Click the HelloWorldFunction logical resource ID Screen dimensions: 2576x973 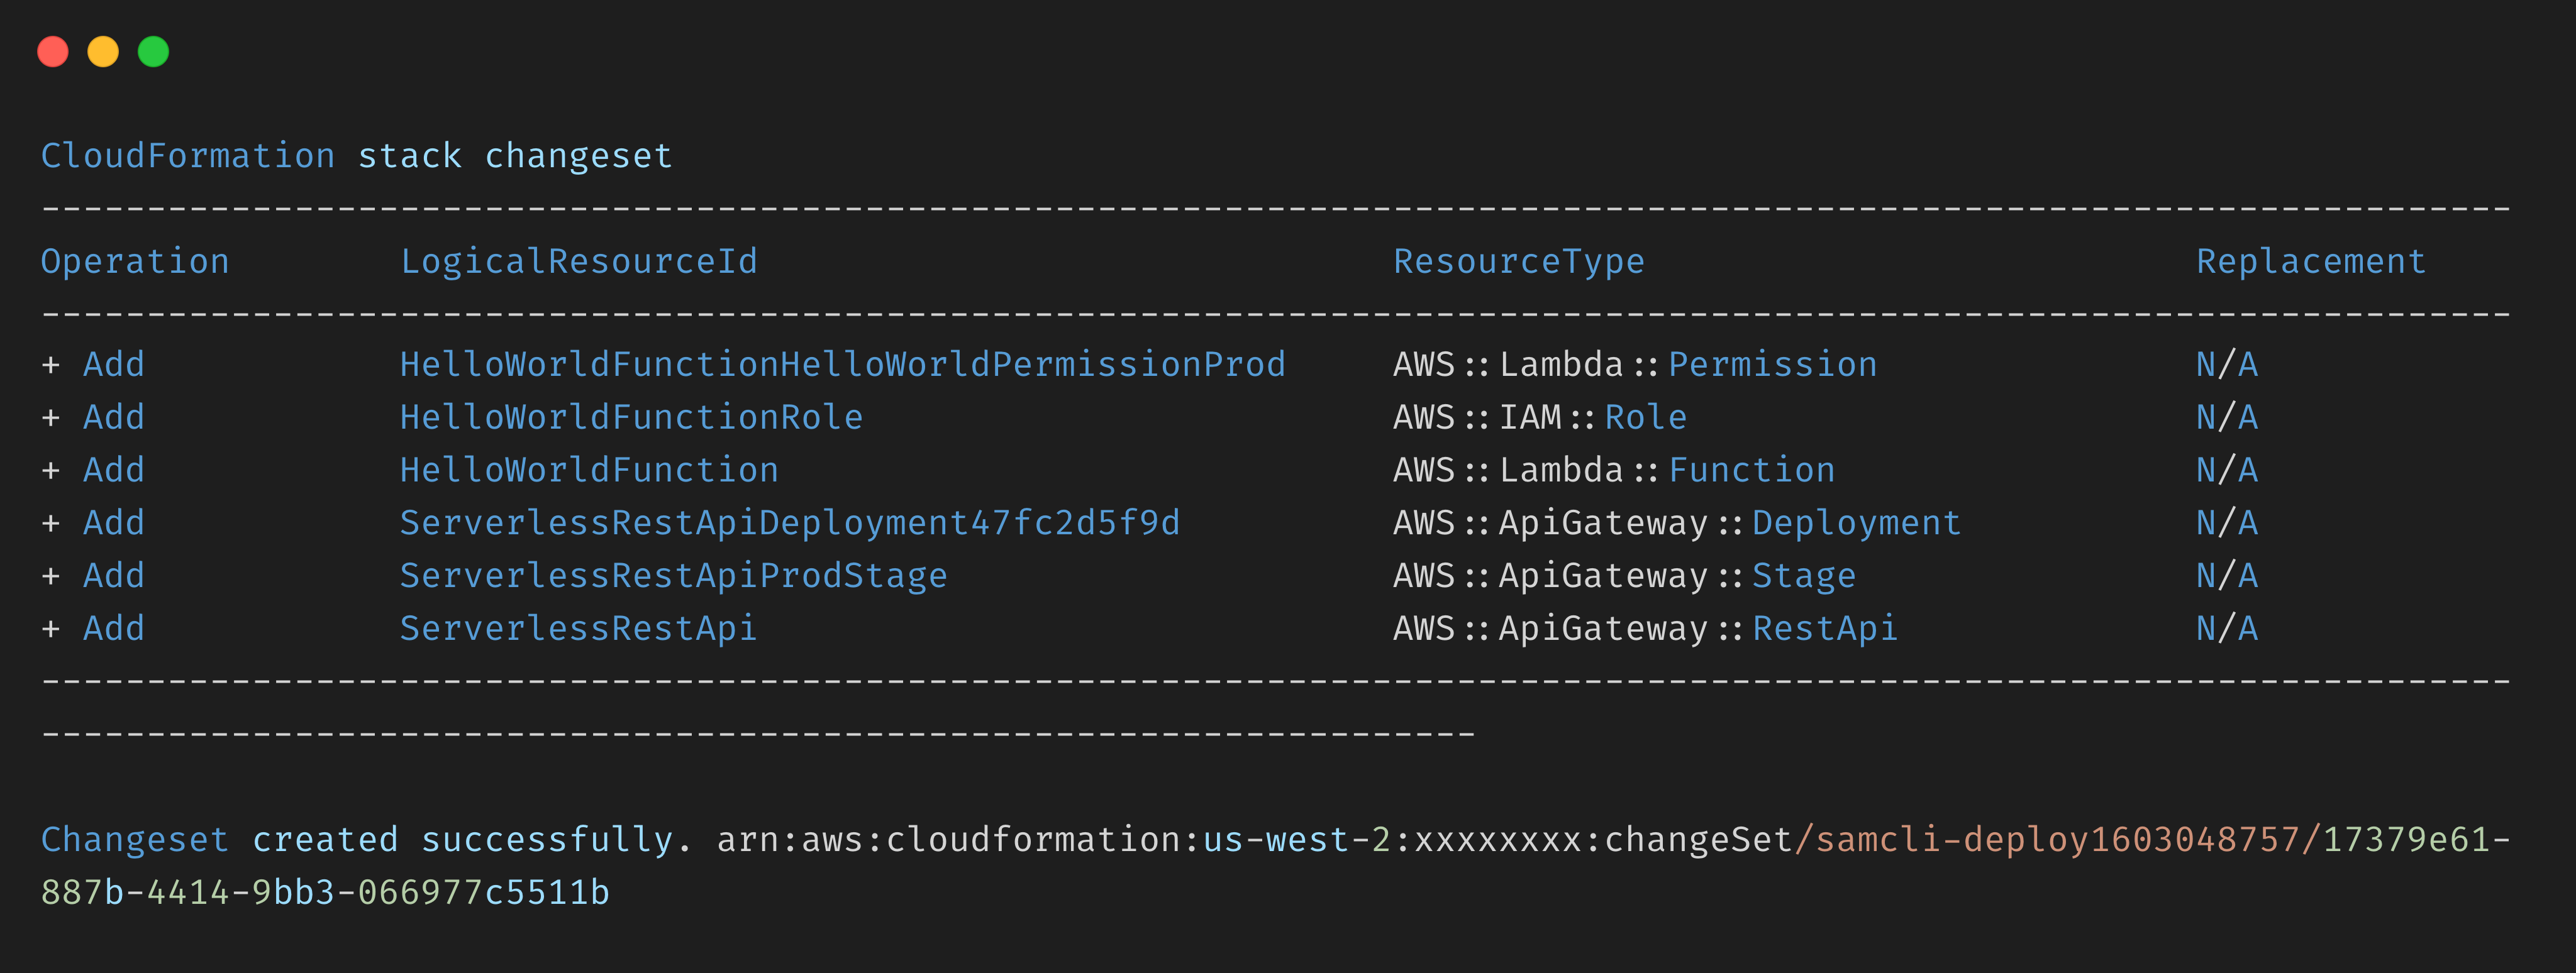(589, 471)
